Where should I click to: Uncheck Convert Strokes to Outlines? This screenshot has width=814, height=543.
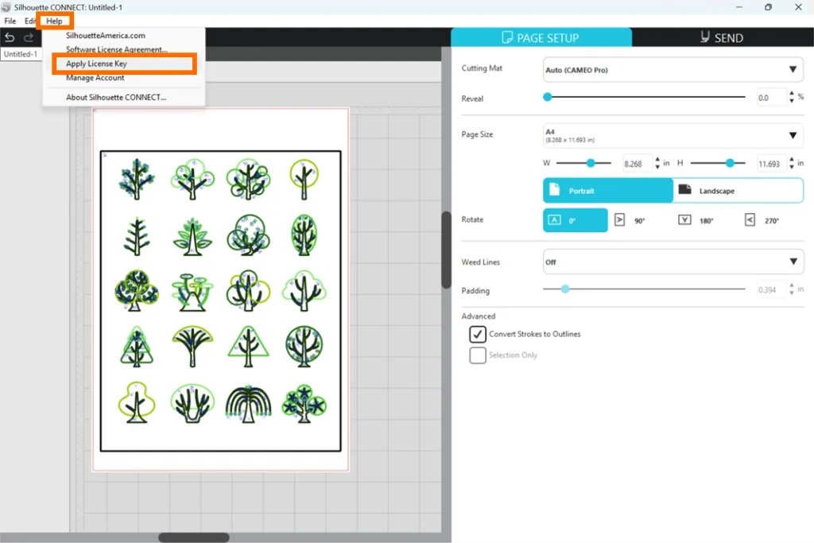(478, 335)
